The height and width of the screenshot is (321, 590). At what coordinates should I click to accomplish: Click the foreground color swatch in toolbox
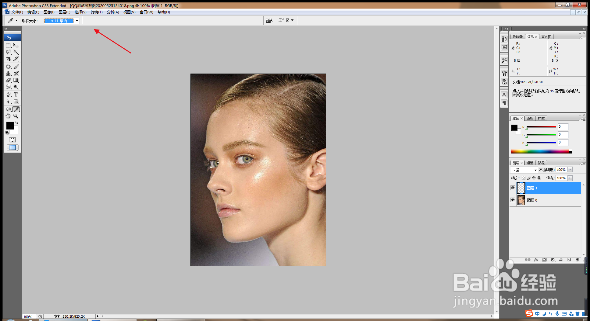pos(10,126)
